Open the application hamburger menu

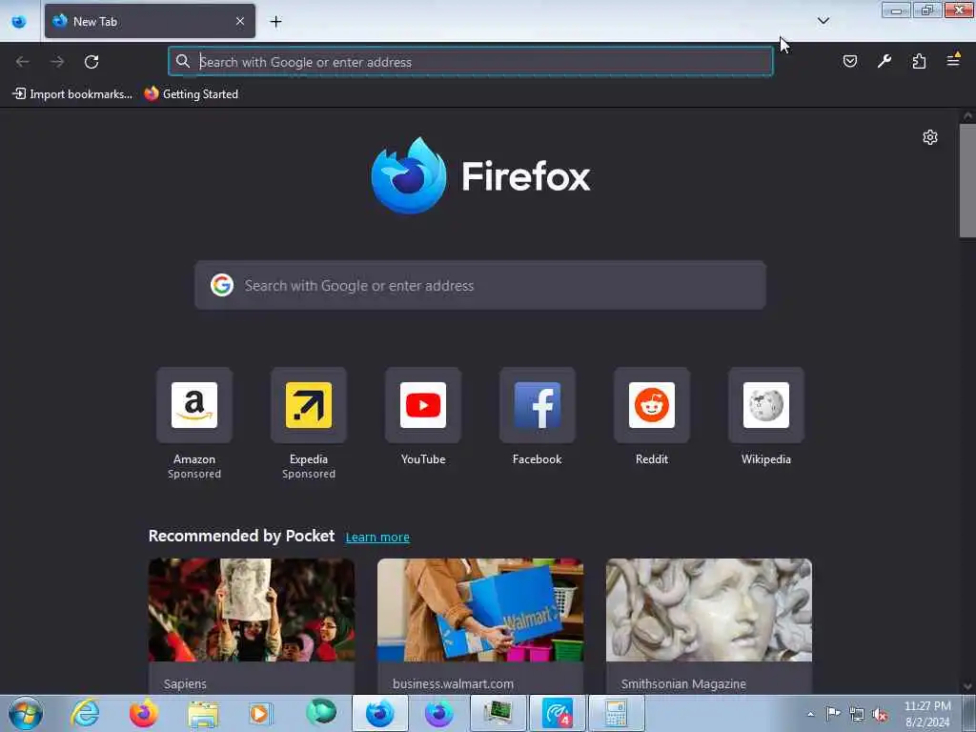(x=953, y=60)
